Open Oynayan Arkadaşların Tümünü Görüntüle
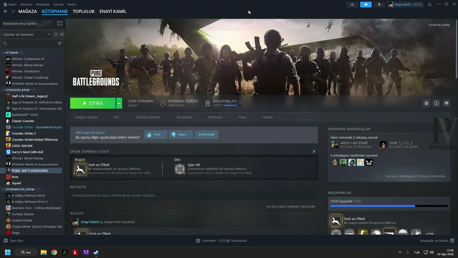 (x=415, y=176)
